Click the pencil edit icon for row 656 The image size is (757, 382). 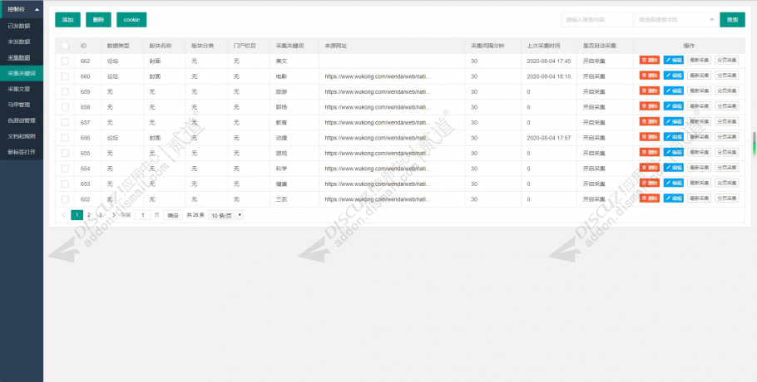pos(668,137)
